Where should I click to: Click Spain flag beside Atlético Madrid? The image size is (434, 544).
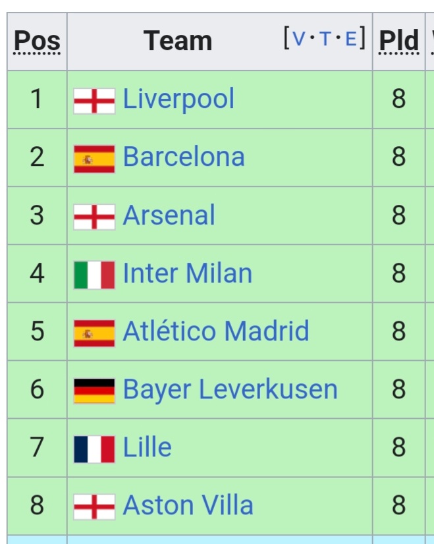(x=94, y=333)
